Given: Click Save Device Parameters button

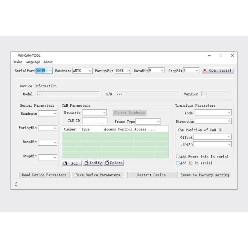Looking at the screenshot, I should point(98,175).
